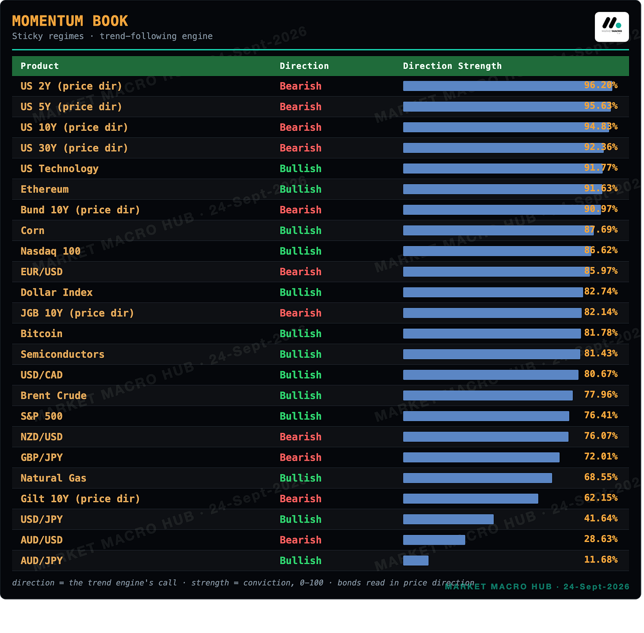Viewport: 644px width, 633px height.
Task: Select "Bearish" in the AUD/USD row
Action: point(301,540)
